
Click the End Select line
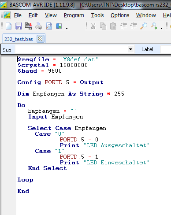pos(47,168)
